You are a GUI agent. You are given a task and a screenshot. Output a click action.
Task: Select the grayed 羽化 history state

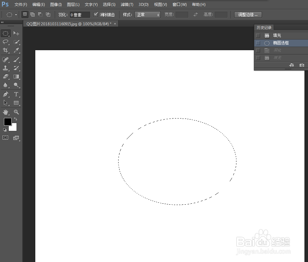point(281,51)
